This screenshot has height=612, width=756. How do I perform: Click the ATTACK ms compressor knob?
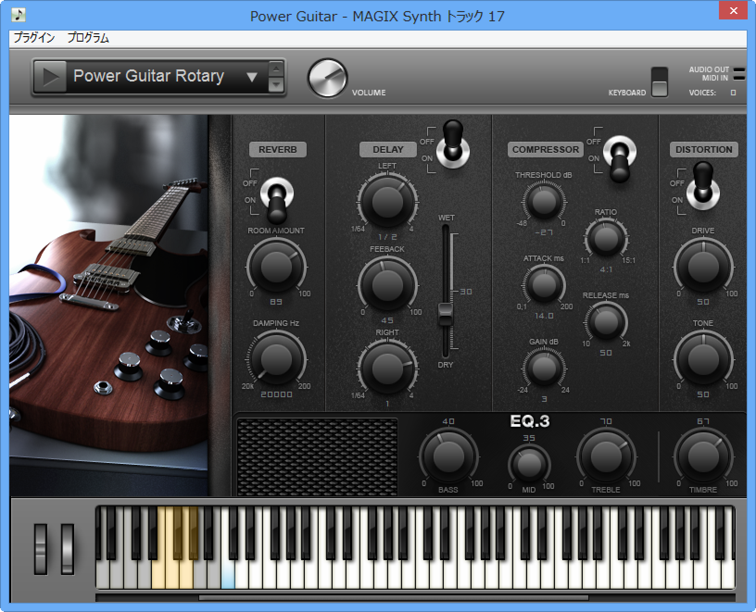[544, 285]
